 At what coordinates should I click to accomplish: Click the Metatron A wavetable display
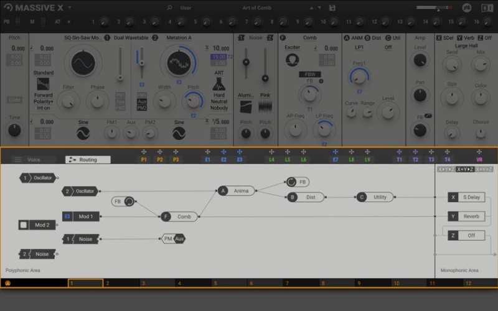179,63
